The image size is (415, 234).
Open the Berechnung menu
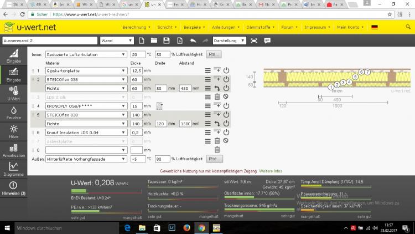pyautogui.click(x=136, y=27)
